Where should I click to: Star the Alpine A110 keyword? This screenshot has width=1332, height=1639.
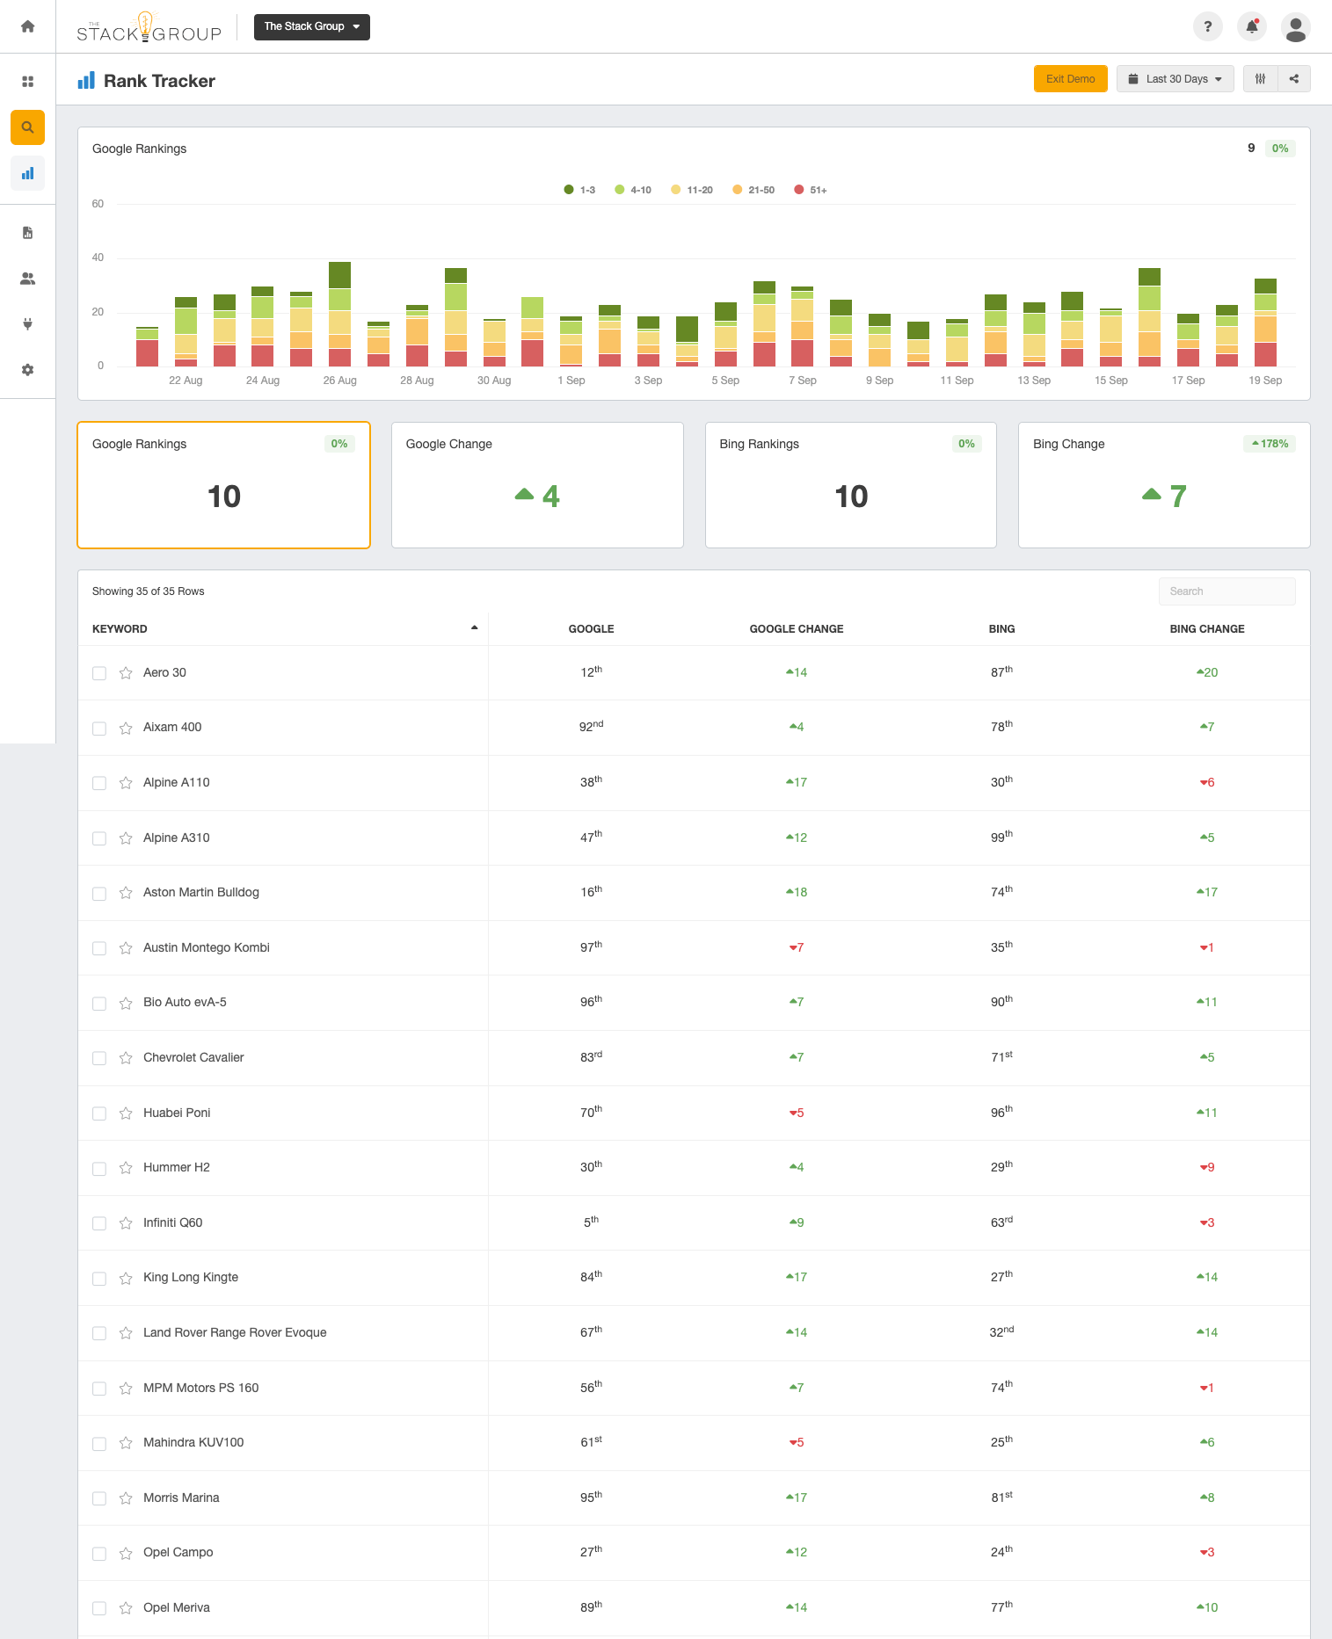pyautogui.click(x=126, y=783)
